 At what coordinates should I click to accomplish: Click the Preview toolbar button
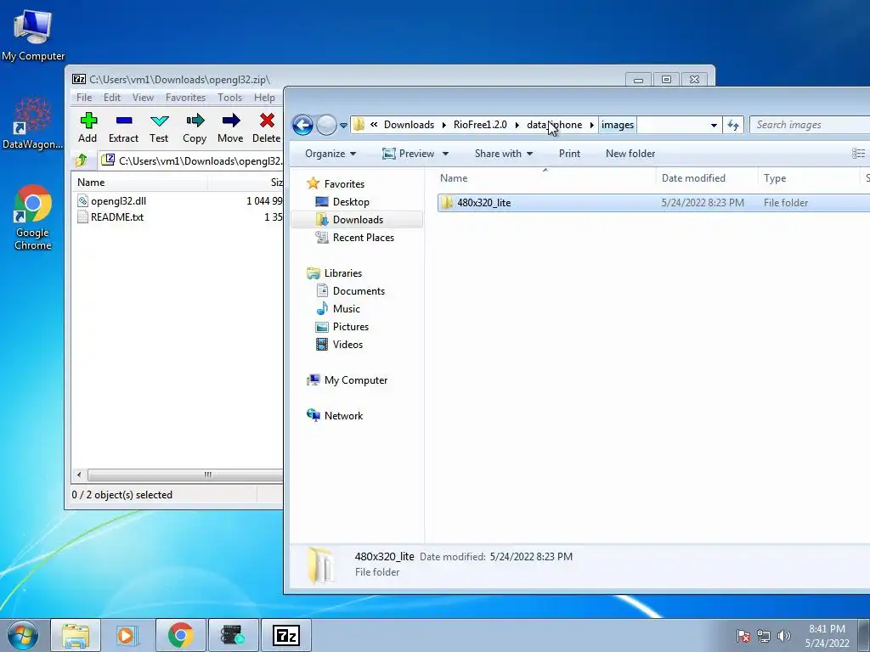coord(409,154)
